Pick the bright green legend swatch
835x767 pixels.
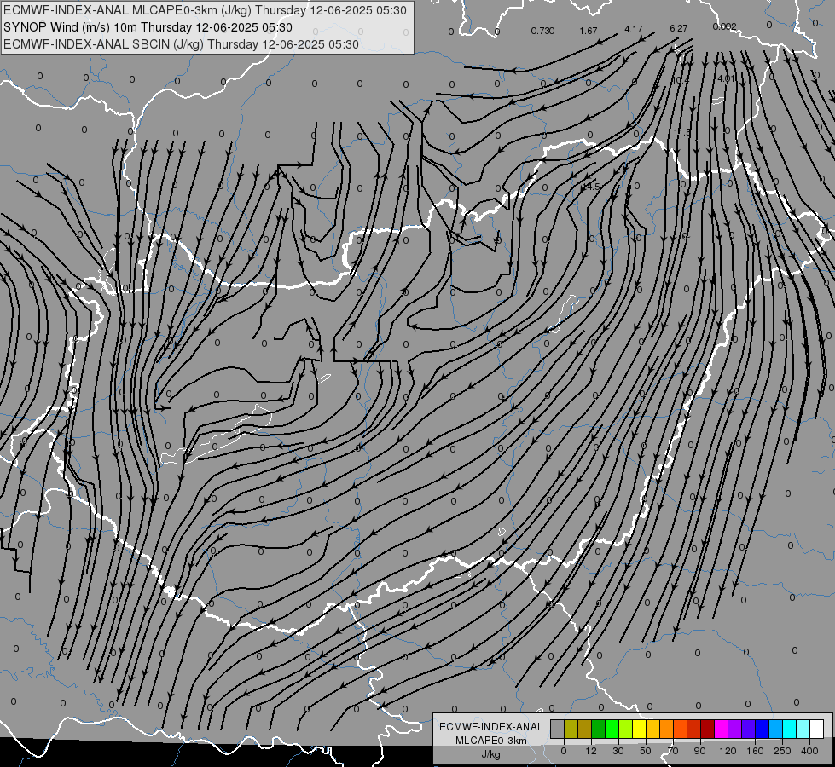[612, 729]
